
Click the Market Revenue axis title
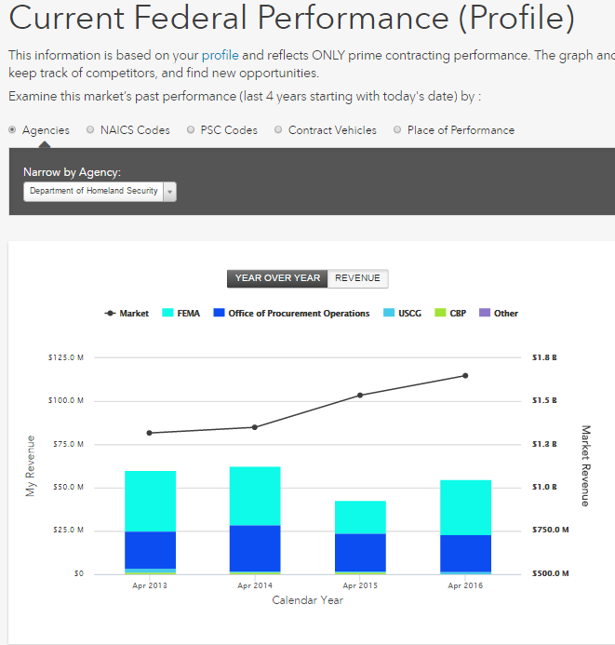(586, 465)
